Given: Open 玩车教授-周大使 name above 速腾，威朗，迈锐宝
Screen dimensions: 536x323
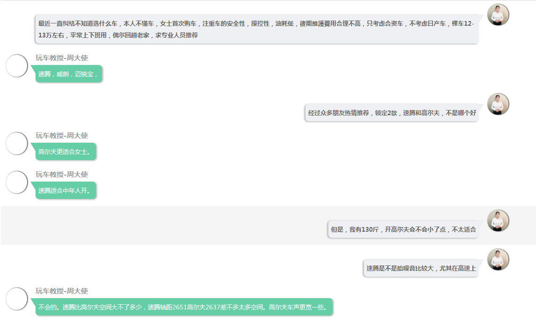Looking at the screenshot, I should [x=62, y=58].
